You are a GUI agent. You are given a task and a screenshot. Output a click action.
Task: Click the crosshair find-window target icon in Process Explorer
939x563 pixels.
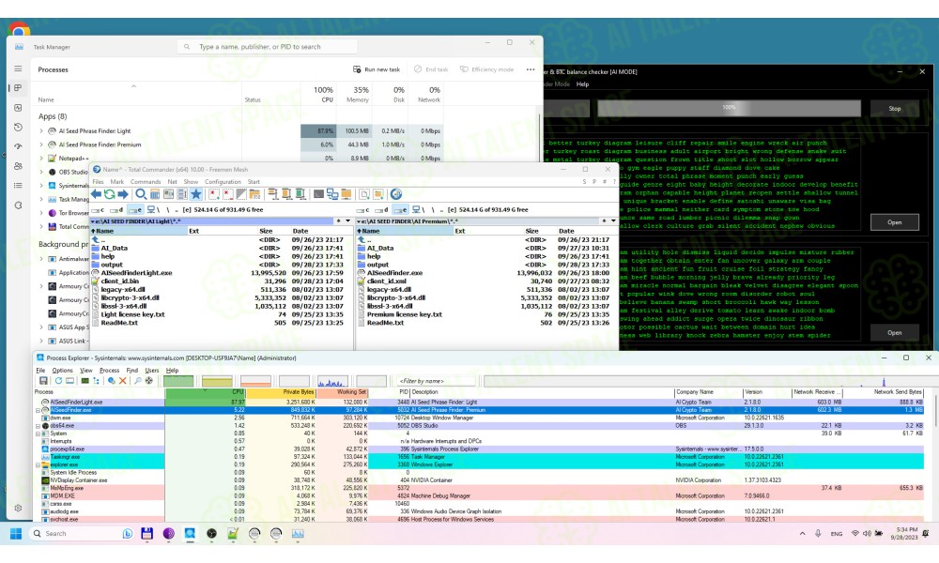pos(149,381)
